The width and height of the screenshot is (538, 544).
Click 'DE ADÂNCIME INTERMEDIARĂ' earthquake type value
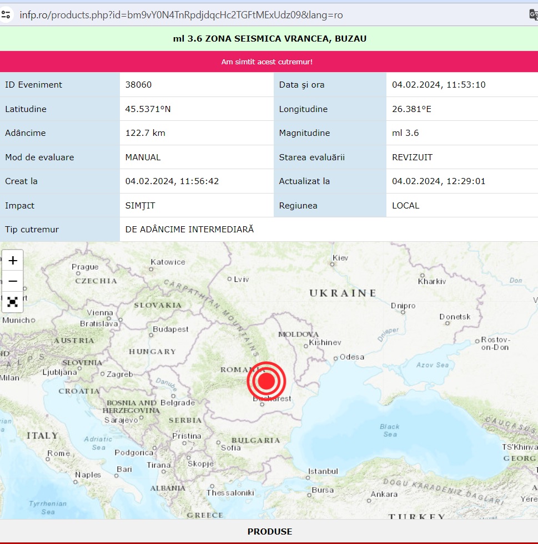click(189, 229)
